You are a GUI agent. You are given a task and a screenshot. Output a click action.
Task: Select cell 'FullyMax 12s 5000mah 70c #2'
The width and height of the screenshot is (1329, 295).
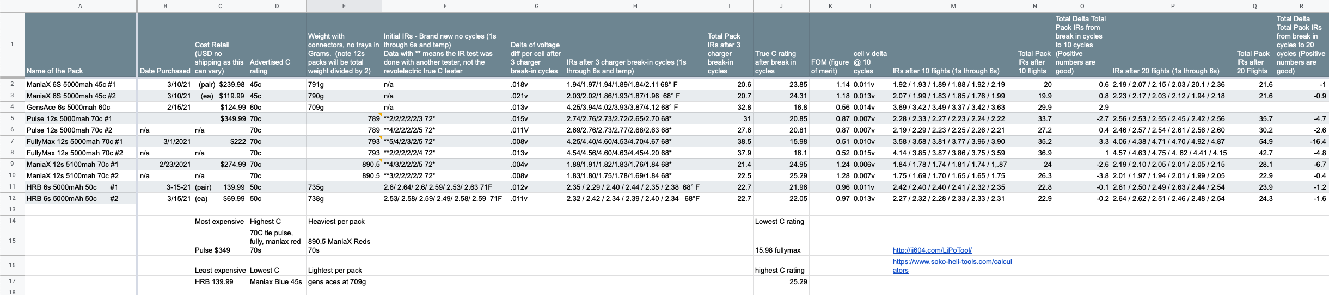tap(81, 153)
